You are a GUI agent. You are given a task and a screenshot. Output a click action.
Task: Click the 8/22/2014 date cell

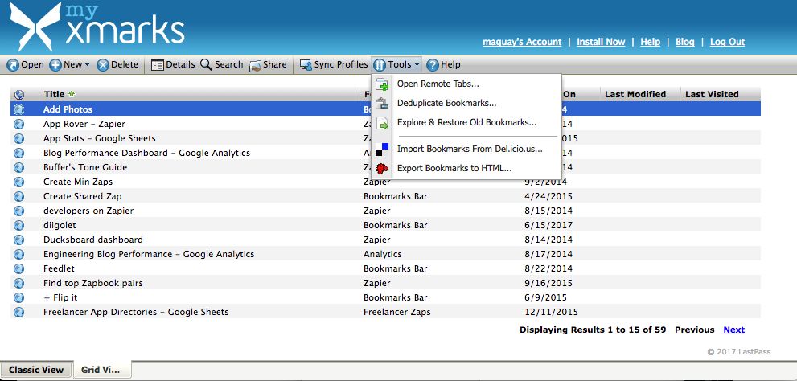click(x=548, y=268)
